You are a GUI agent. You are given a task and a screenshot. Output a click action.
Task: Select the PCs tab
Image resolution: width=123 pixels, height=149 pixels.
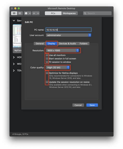pyautogui.click(x=53, y=13)
